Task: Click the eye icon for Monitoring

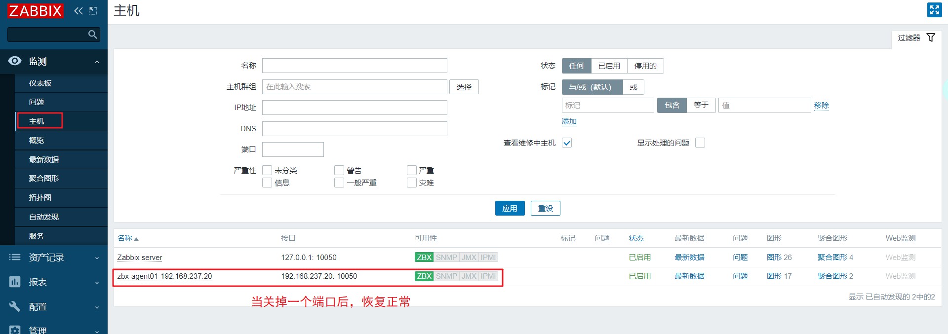Action: point(15,61)
